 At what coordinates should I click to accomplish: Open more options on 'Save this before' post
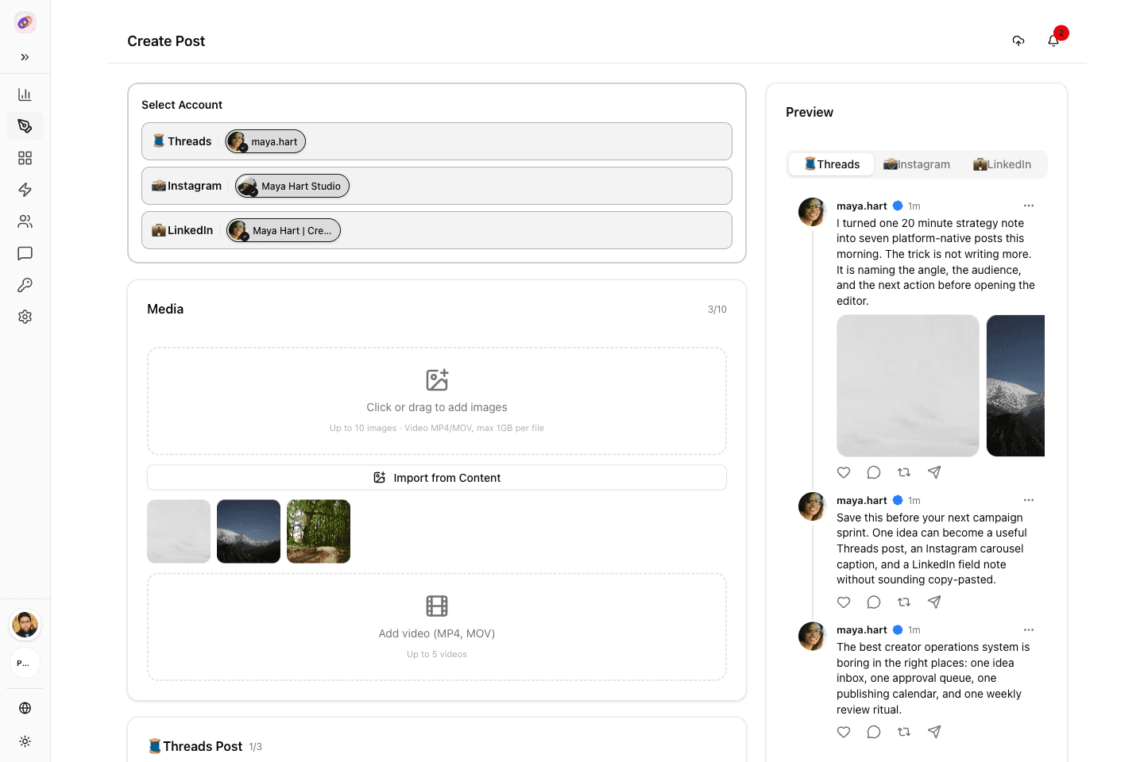(1029, 500)
